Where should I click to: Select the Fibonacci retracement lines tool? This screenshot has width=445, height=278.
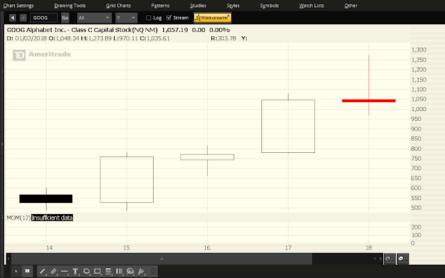108,272
